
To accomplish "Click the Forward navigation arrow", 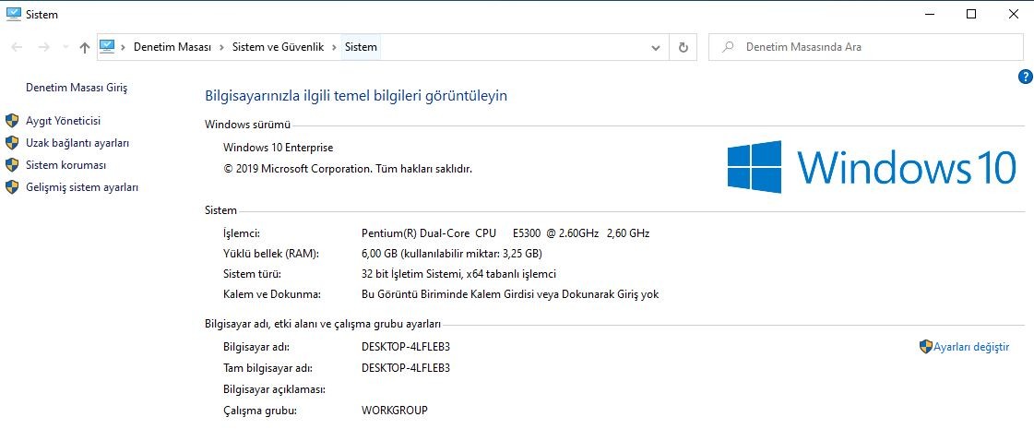I will (x=42, y=47).
